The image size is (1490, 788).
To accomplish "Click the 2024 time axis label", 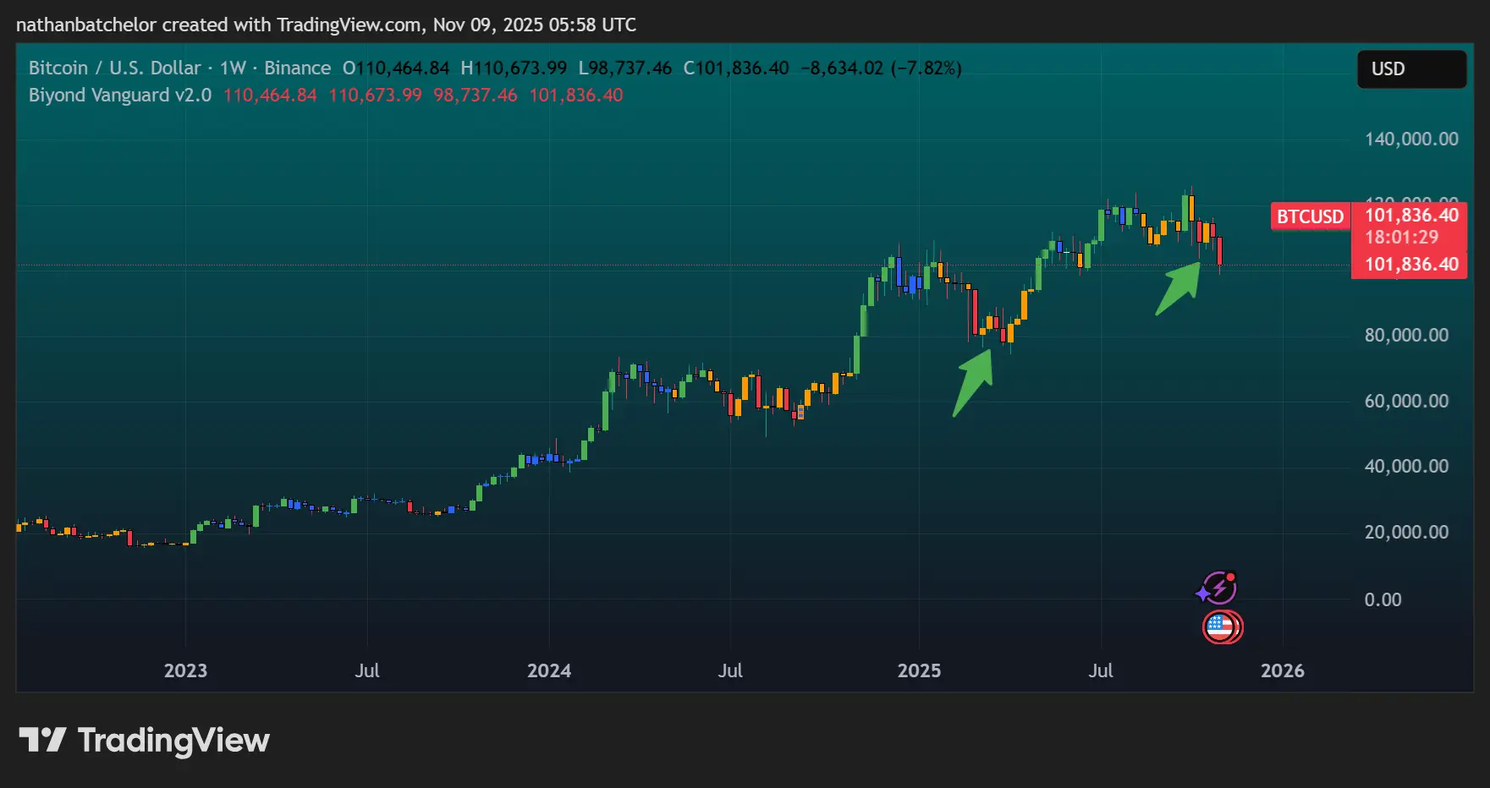I will tap(549, 671).
